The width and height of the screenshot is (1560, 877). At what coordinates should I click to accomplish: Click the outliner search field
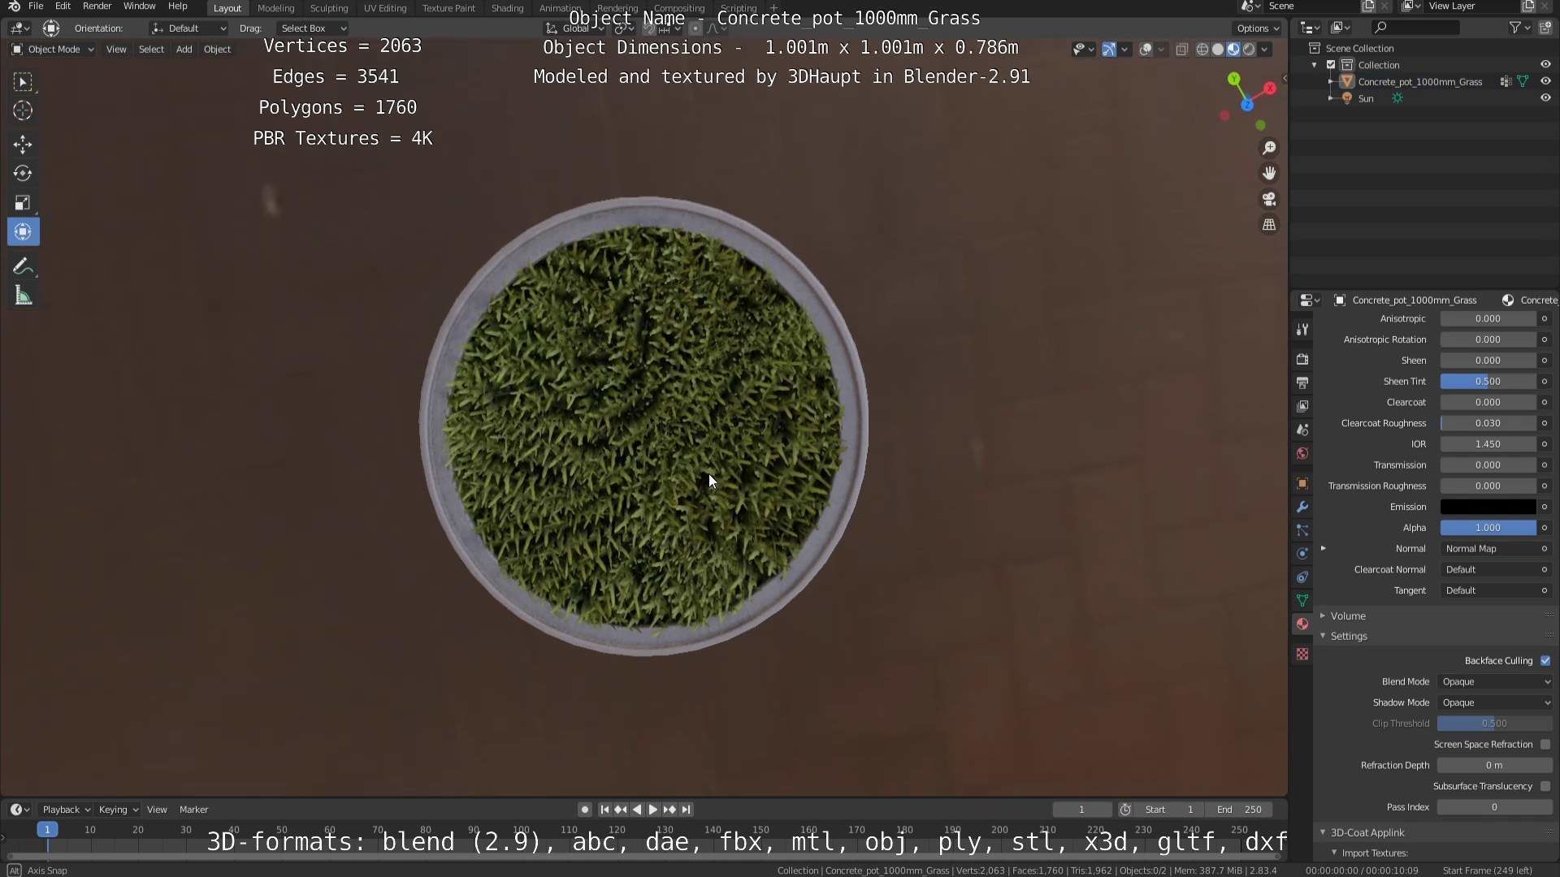1415,28
